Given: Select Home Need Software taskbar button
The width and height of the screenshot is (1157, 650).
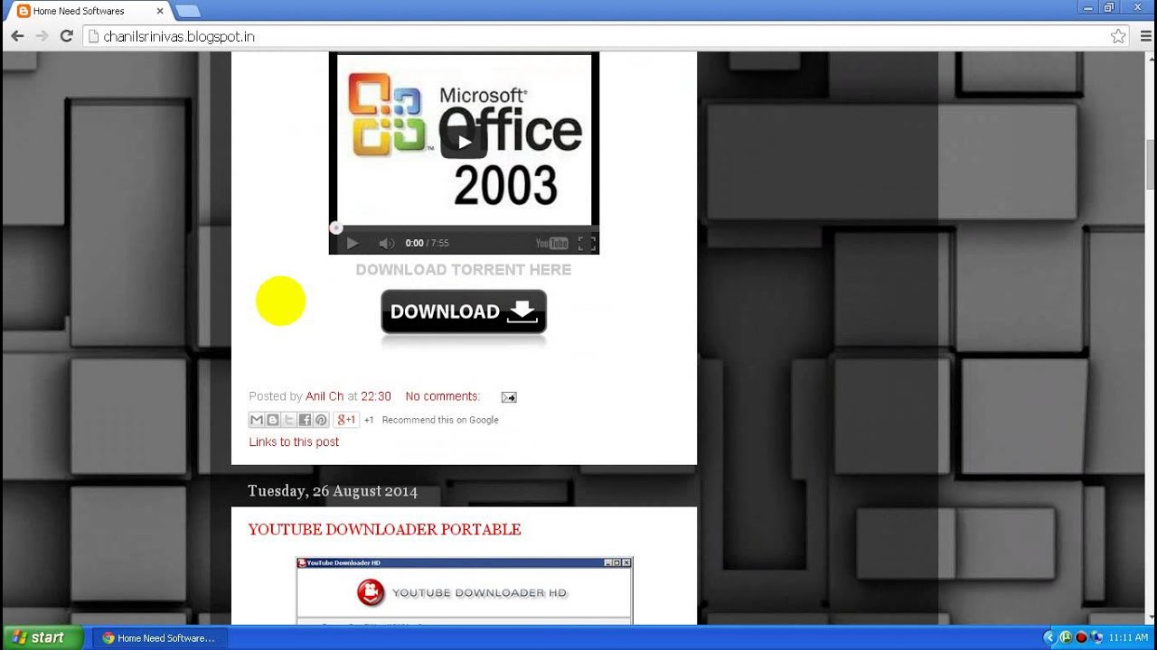Looking at the screenshot, I should click(159, 637).
